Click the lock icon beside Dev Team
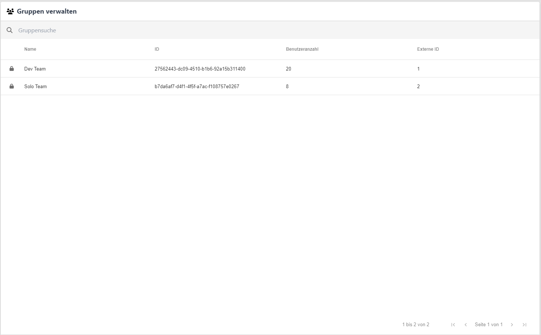The width and height of the screenshot is (541, 335). click(x=12, y=69)
